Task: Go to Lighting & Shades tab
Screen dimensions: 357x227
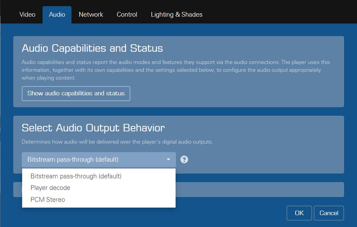Action: 176,15
